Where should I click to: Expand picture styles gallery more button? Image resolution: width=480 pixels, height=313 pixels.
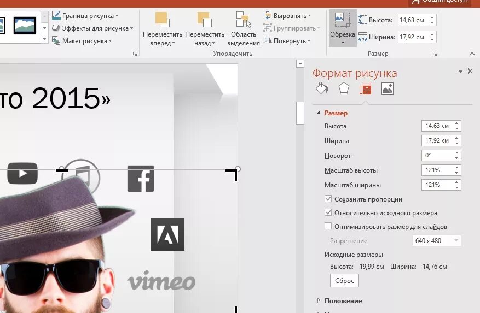click(x=45, y=39)
